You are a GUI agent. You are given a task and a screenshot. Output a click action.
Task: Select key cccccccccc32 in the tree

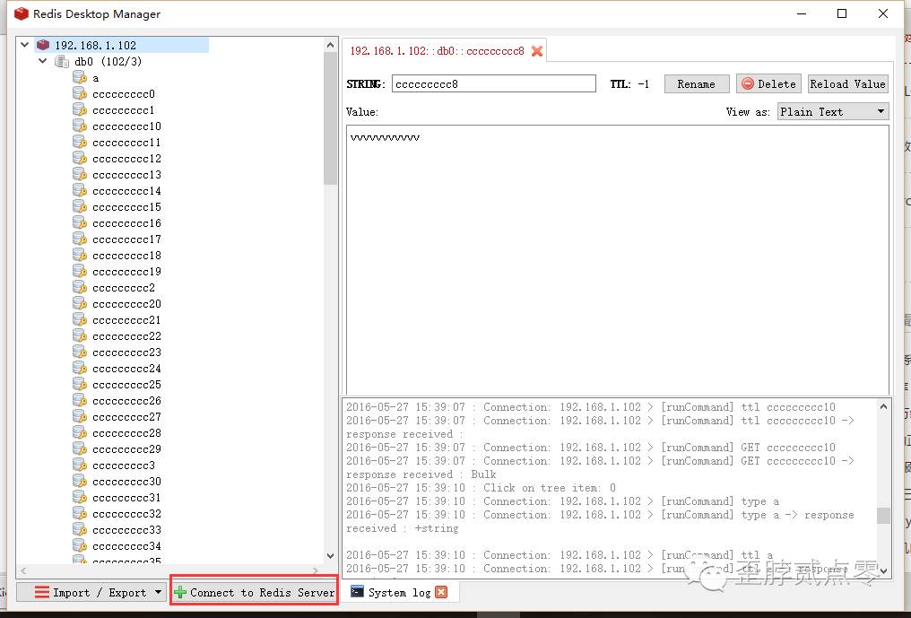pos(126,513)
